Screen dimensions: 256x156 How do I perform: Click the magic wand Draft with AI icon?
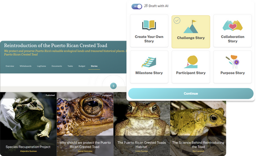(146, 6)
